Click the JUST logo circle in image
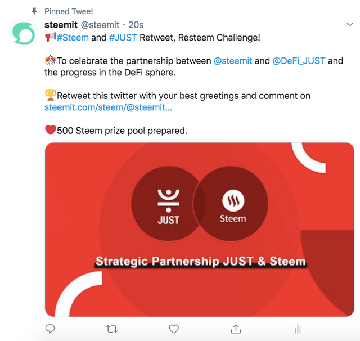The width and height of the screenshot is (360, 341). 168,204
